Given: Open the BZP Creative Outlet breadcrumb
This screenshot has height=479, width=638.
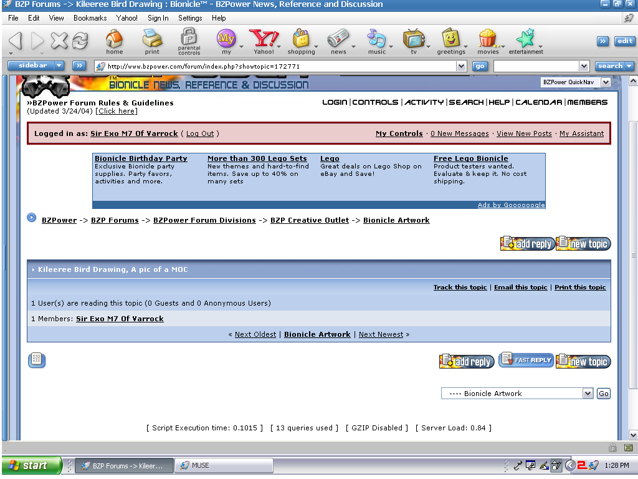Looking at the screenshot, I should (x=310, y=220).
